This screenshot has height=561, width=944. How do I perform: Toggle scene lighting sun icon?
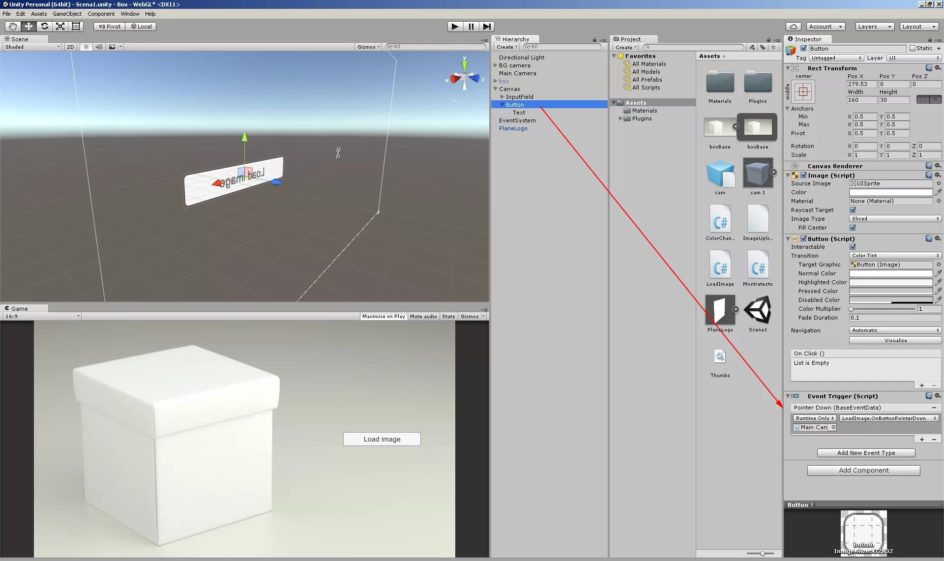pos(86,47)
